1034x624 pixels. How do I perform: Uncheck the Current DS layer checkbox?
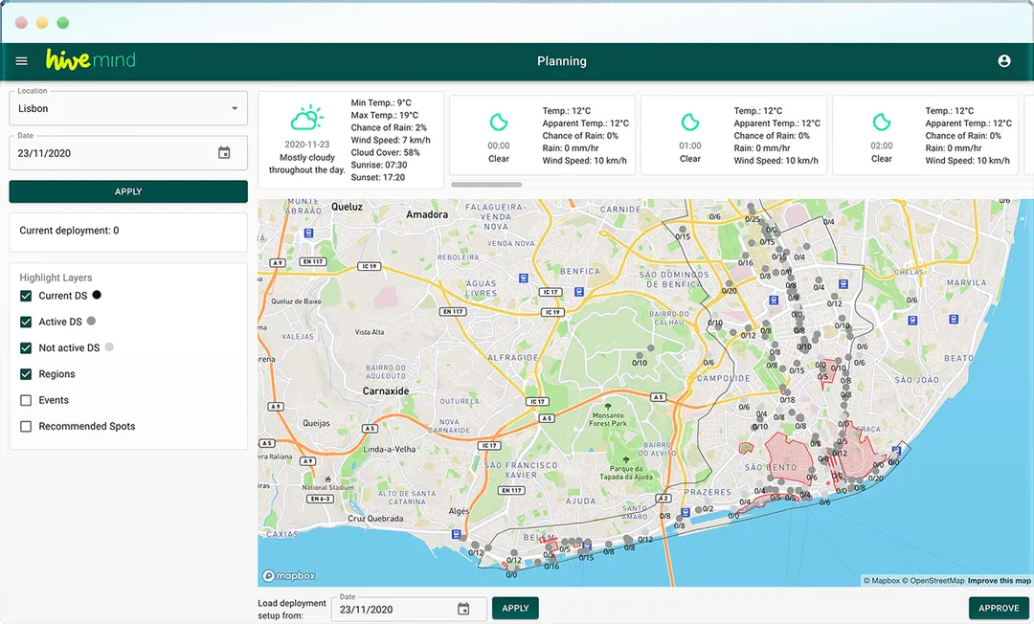26,296
